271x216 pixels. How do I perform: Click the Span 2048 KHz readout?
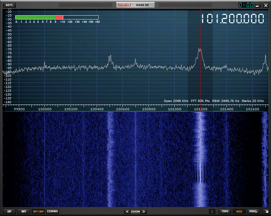176,101
